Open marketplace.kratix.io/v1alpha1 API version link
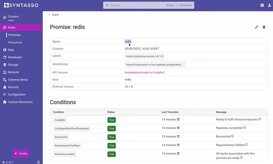Screen dimensions: 273x164 [x=145, y=72]
